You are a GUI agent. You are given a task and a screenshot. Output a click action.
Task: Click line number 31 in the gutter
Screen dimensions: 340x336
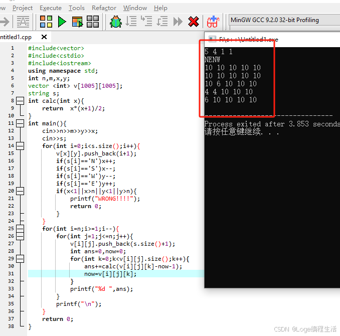tap(11, 274)
